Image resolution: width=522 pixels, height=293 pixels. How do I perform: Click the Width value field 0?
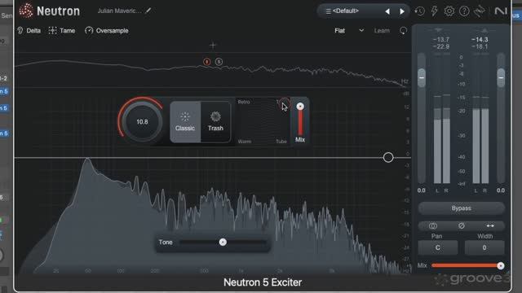pyautogui.click(x=484, y=247)
